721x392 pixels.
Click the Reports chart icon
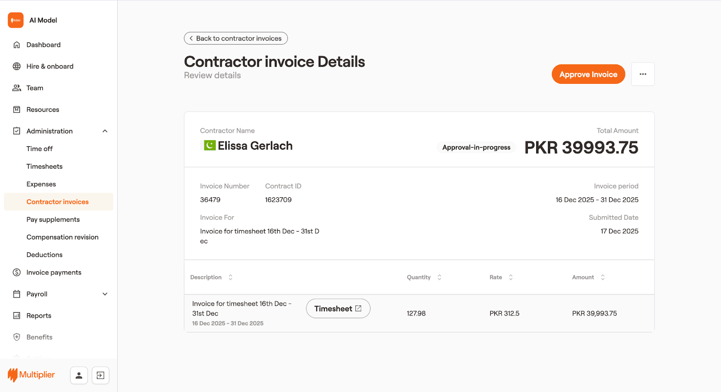(x=17, y=316)
